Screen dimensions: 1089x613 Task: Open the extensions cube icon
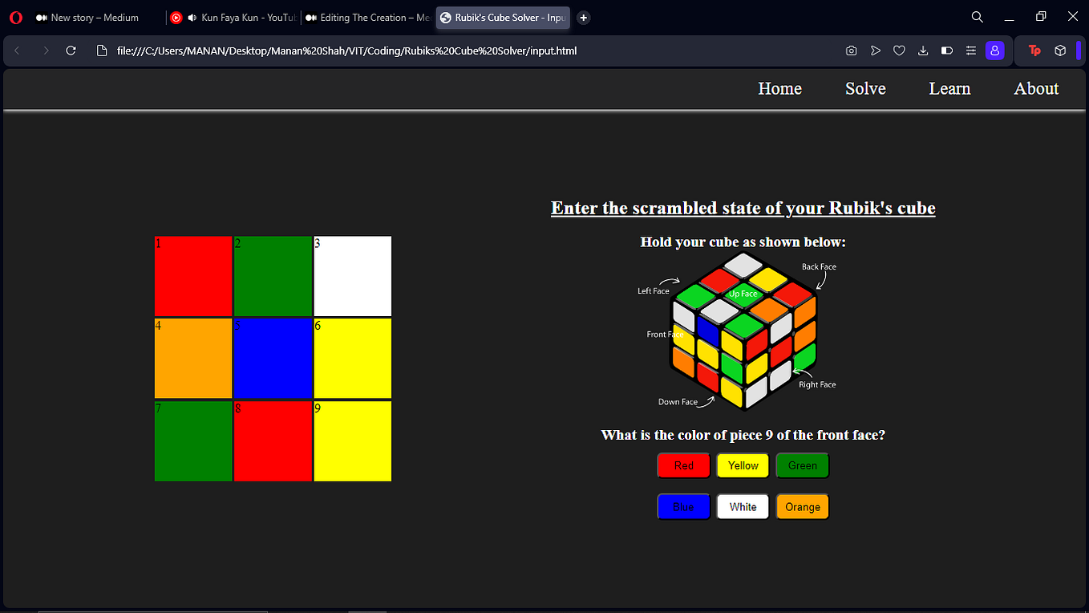[1060, 51]
